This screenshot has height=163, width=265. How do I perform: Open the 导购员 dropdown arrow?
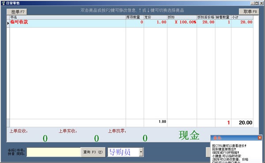pyautogui.click(x=141, y=152)
